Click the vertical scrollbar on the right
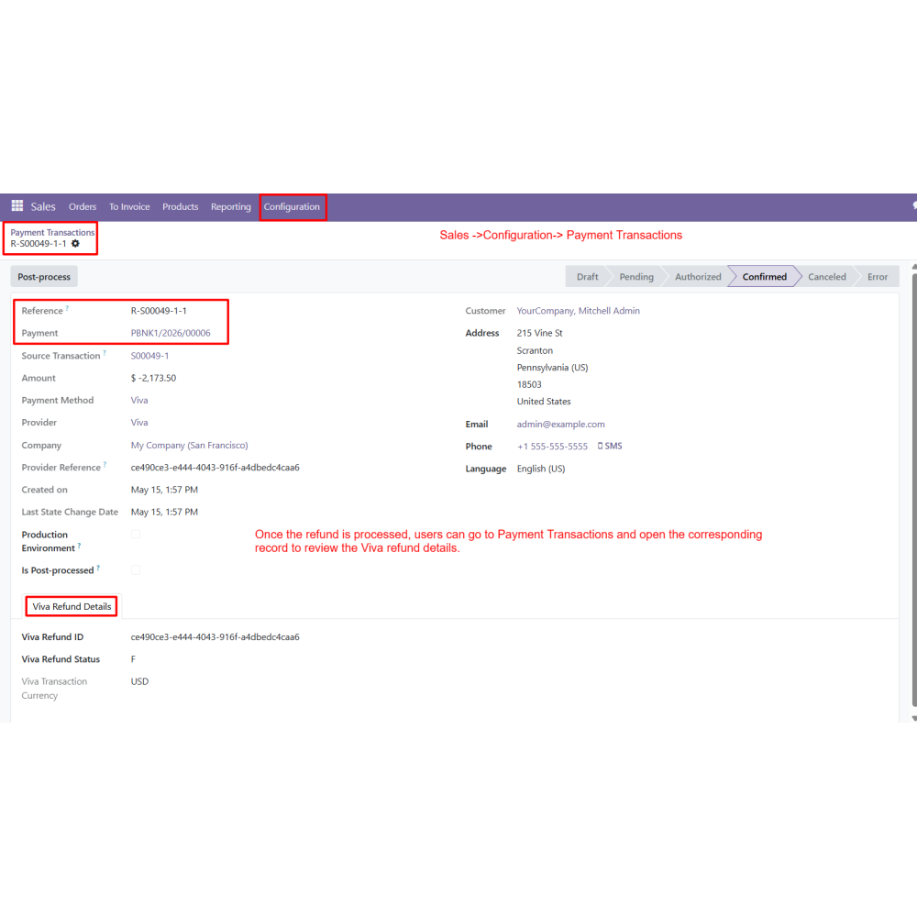The width and height of the screenshot is (917, 917). tap(914, 492)
